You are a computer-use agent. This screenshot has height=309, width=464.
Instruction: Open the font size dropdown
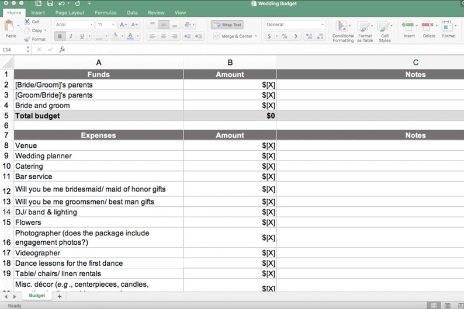point(113,25)
